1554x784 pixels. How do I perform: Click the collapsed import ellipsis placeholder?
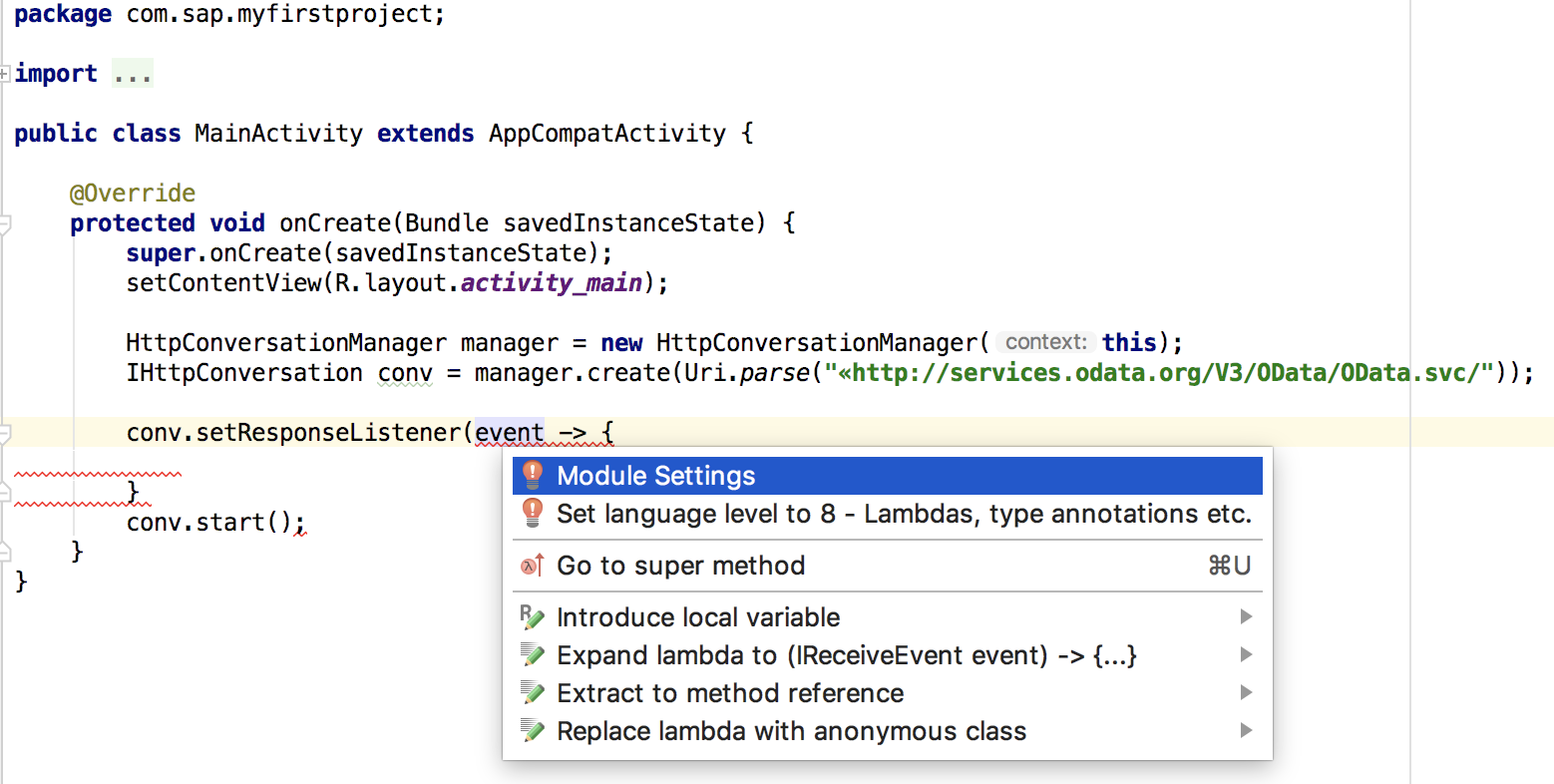(132, 74)
